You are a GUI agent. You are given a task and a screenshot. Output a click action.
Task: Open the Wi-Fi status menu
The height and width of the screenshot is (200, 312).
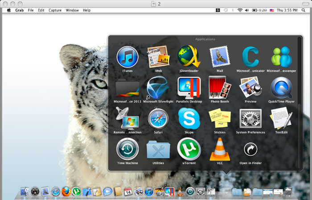tap(240, 10)
